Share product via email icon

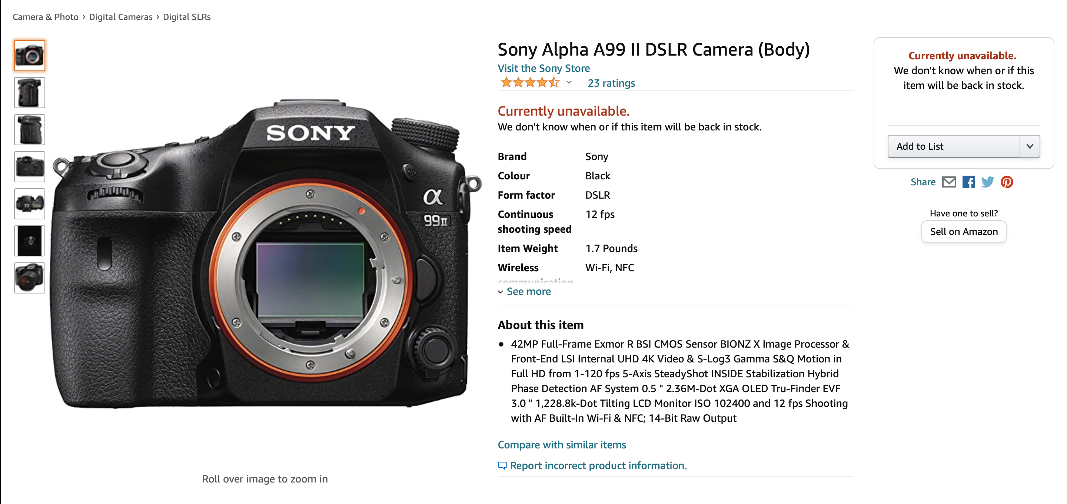949,182
